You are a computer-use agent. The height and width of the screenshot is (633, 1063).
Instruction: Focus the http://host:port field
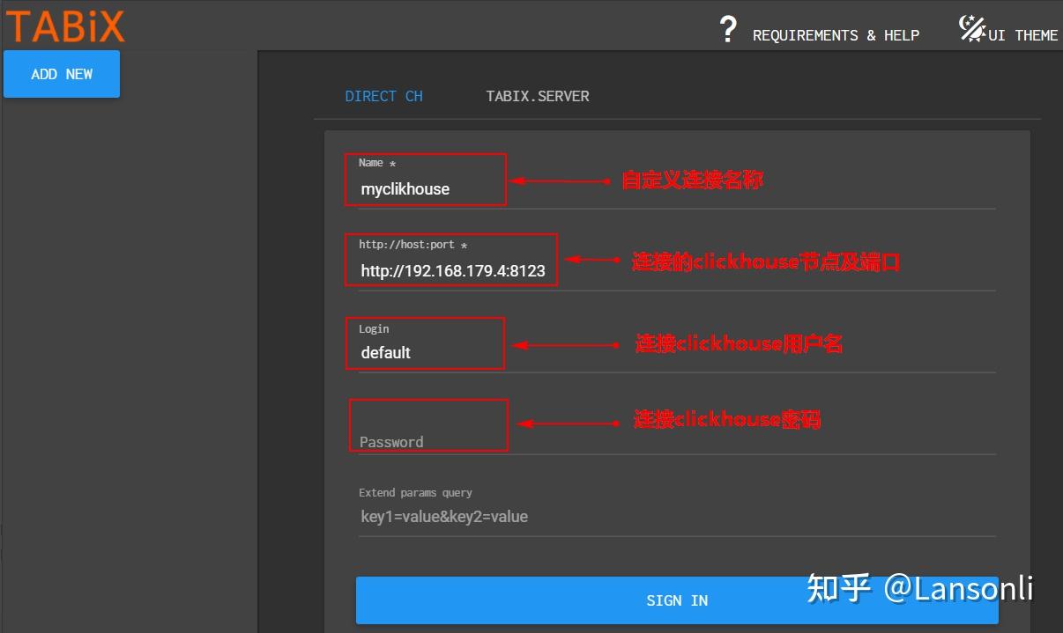click(451, 270)
